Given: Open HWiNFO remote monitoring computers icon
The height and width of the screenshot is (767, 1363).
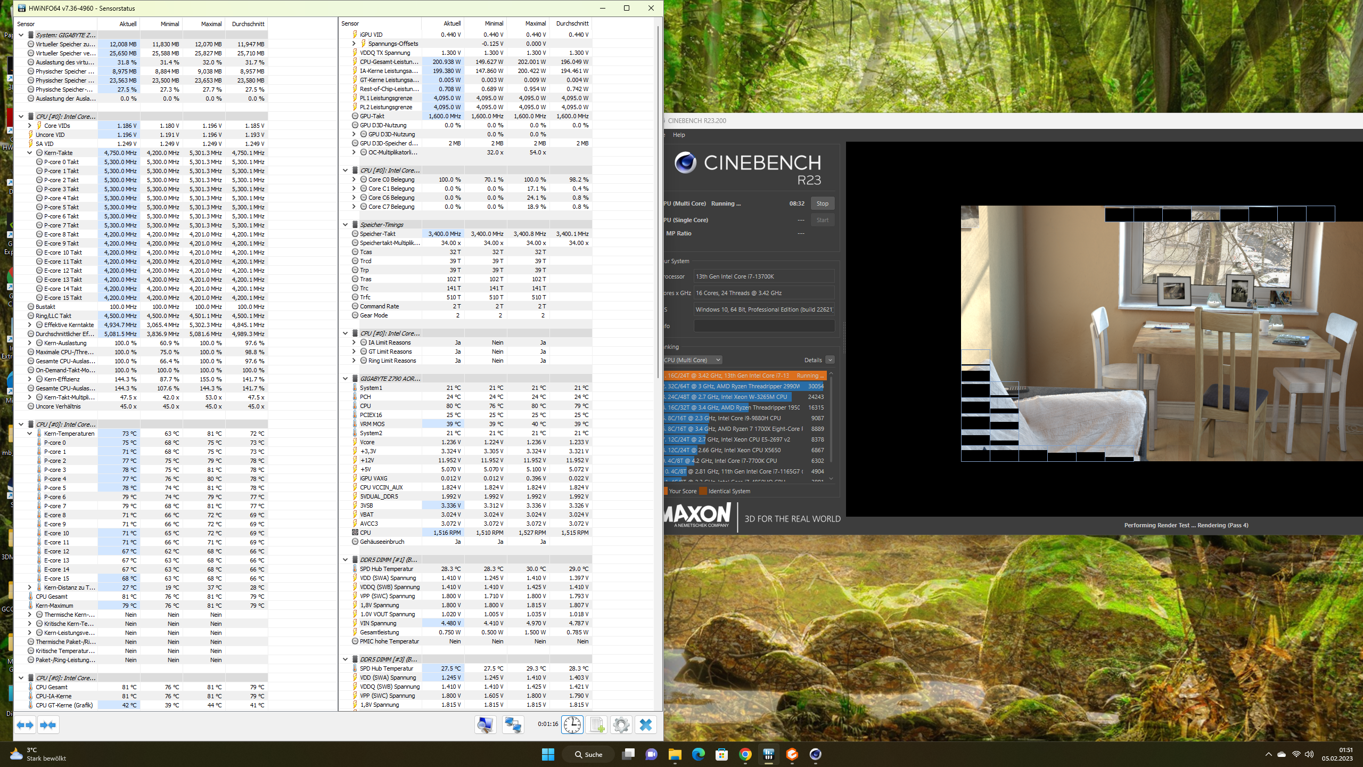Looking at the screenshot, I should tap(512, 724).
